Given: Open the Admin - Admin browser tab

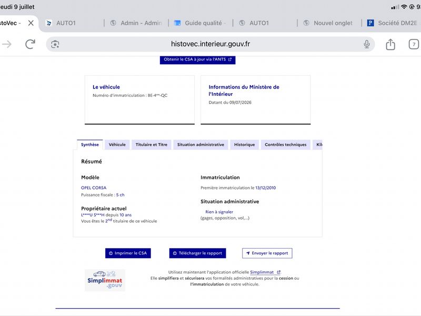Looking at the screenshot, I should (x=136, y=23).
